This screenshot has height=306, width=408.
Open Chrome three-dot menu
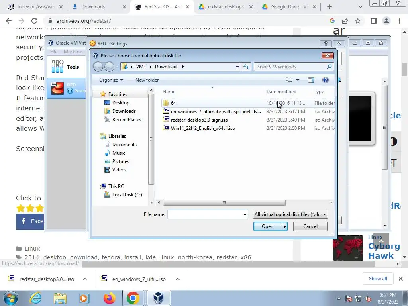[399, 21]
